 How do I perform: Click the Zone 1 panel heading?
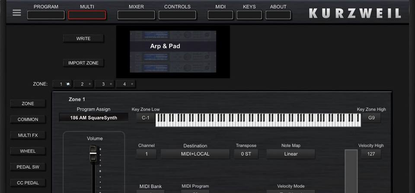[x=77, y=99]
